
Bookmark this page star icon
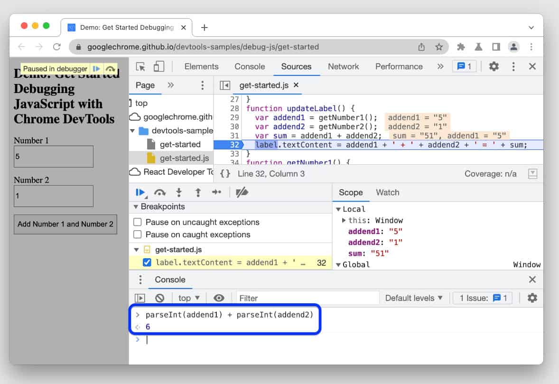[x=439, y=47]
